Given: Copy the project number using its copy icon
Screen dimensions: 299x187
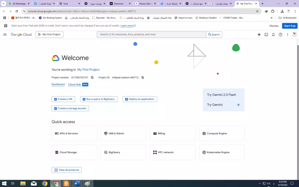Looking at the screenshot, I should pyautogui.click(x=92, y=77).
